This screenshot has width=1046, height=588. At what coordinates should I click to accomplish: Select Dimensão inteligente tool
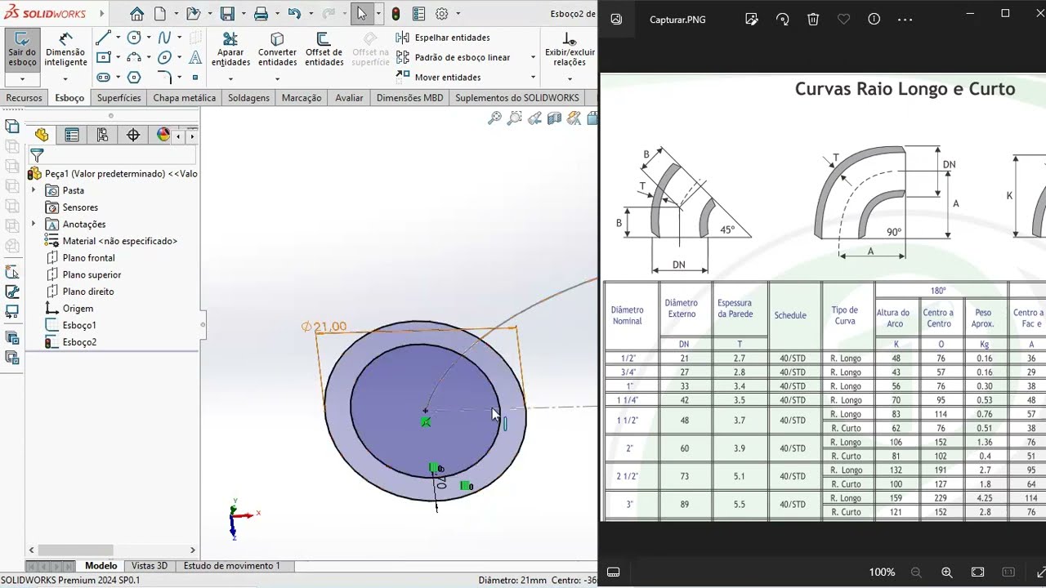65,50
